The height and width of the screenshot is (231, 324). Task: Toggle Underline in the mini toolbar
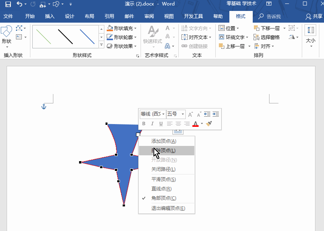[x=161, y=124]
